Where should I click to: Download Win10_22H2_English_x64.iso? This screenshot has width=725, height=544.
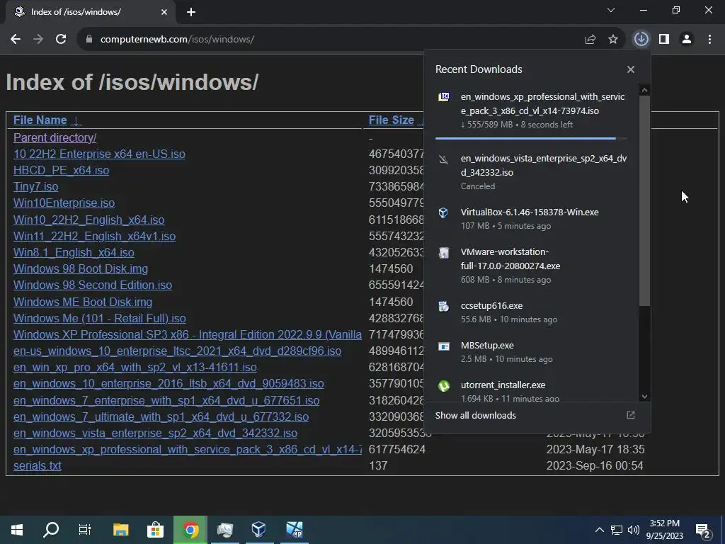tap(89, 220)
